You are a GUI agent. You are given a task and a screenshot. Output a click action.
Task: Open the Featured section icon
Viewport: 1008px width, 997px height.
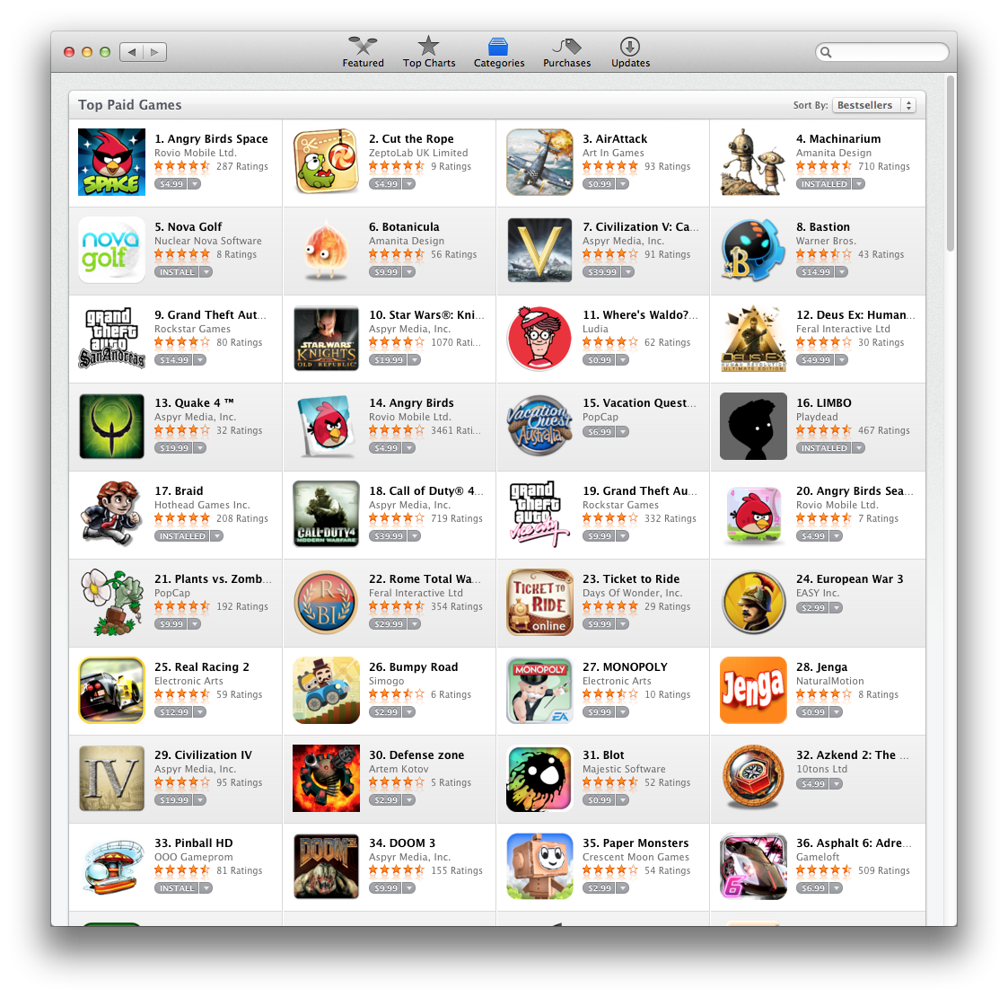coord(363,46)
